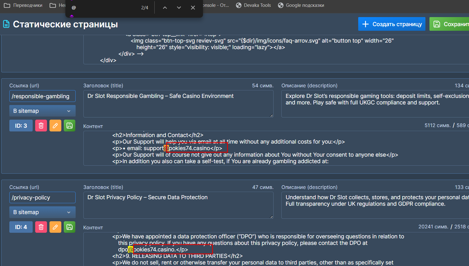Click the 47 симв. title character counter
The width and height of the screenshot is (469, 266).
tap(263, 187)
